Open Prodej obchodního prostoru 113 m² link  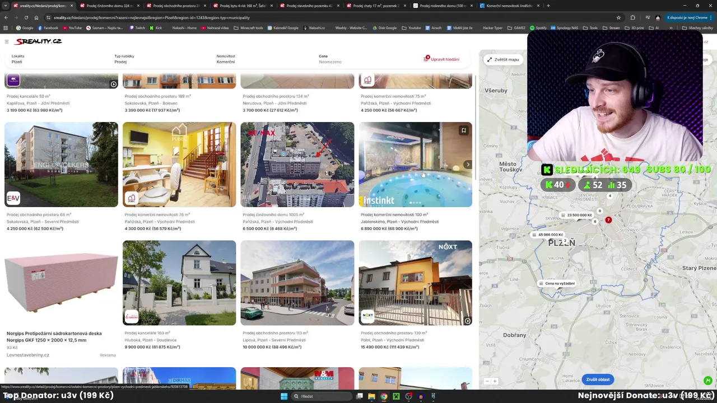[x=275, y=333]
